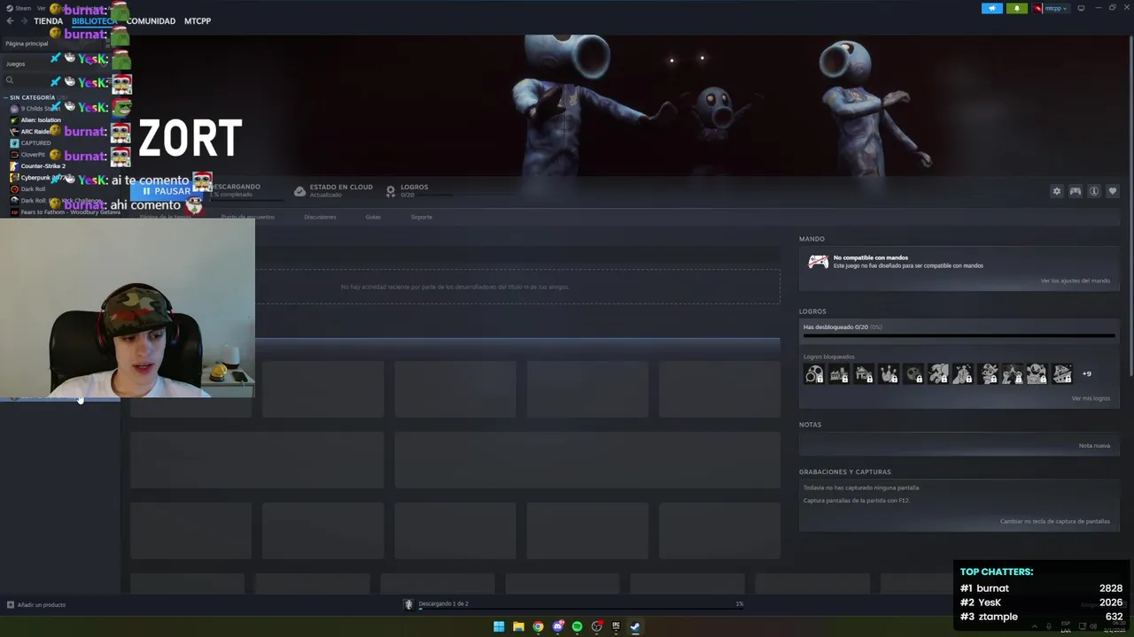Open the ESTADO EN CLOUD status
The width and height of the screenshot is (1134, 637).
(333, 190)
